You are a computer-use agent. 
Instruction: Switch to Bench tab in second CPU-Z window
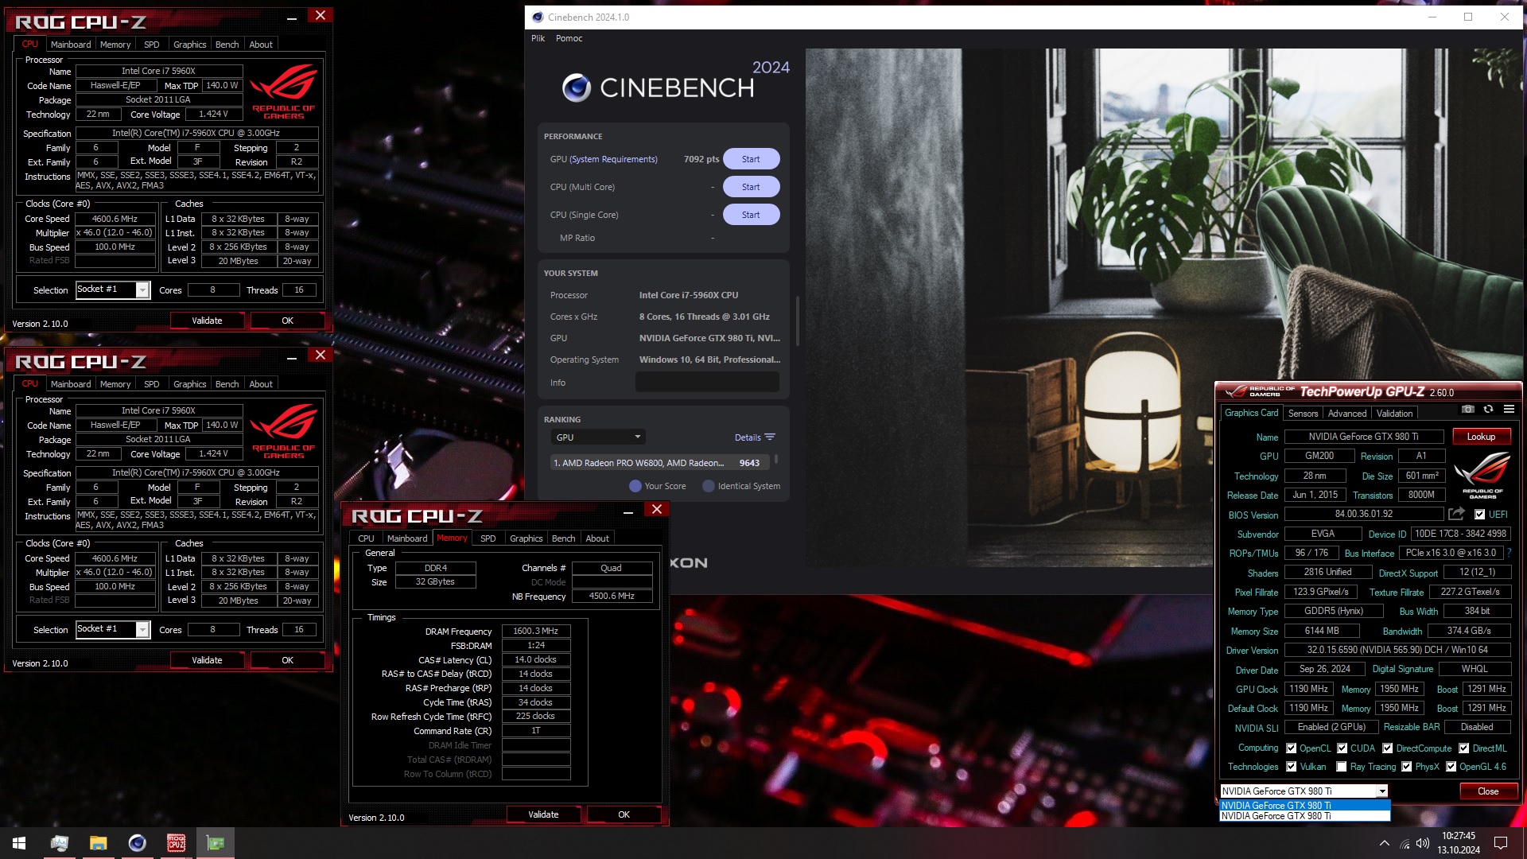[227, 384]
